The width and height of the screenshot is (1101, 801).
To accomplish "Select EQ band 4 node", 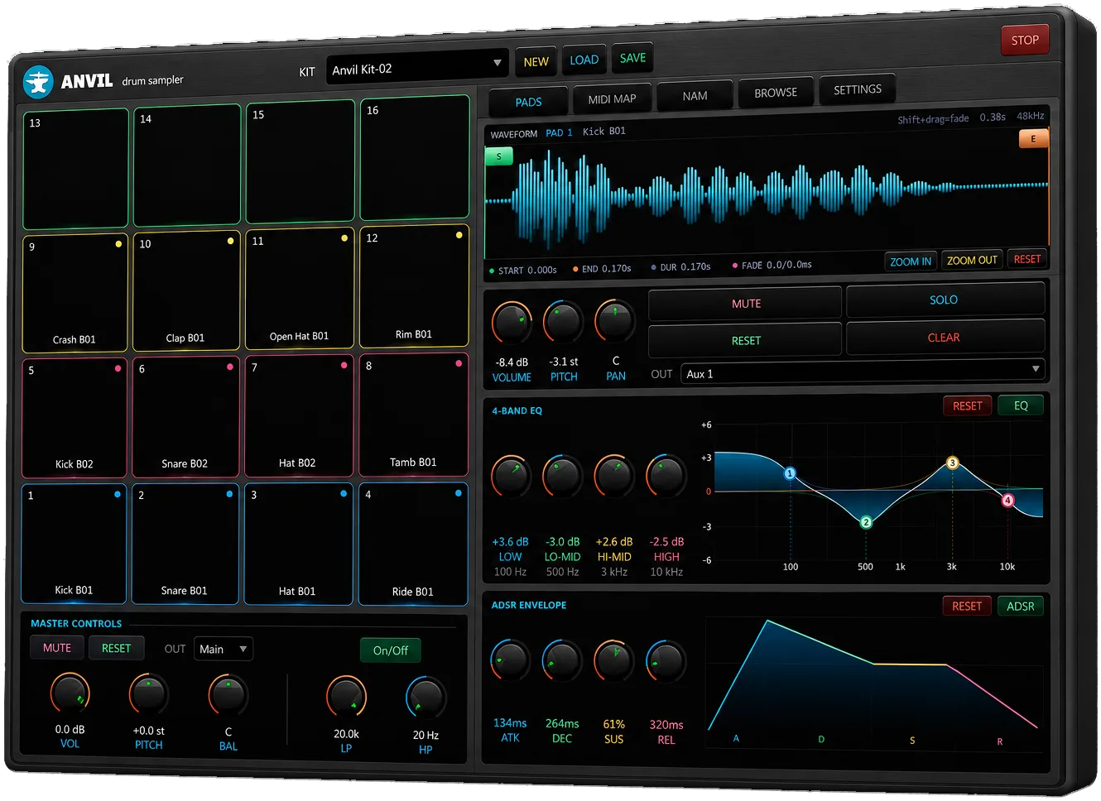I will (1008, 500).
